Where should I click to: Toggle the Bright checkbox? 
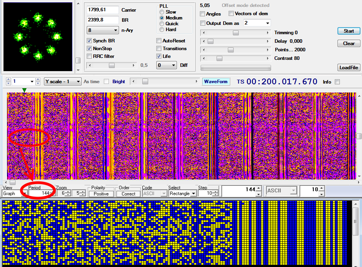106,82
